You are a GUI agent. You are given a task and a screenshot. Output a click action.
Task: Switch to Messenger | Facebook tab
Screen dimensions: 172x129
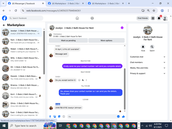[26, 3]
